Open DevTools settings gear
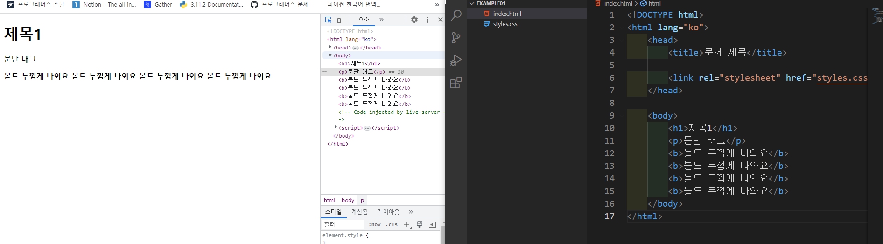Image resolution: width=883 pixels, height=244 pixels. [x=414, y=20]
